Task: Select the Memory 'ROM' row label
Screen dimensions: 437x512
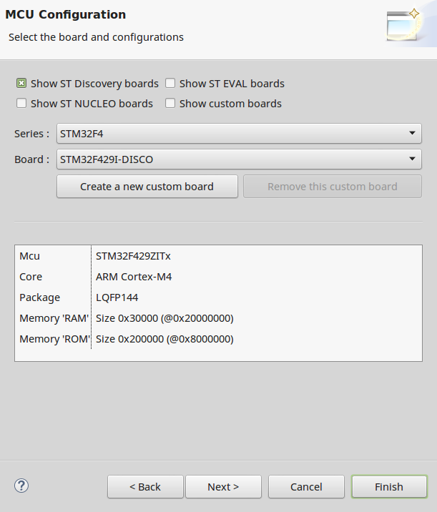Action: tap(55, 339)
